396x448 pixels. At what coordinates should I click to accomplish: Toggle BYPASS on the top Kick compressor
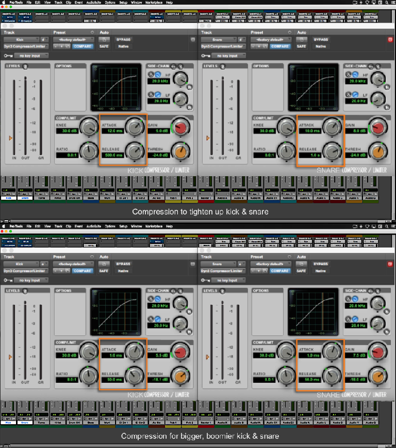coord(123,39)
